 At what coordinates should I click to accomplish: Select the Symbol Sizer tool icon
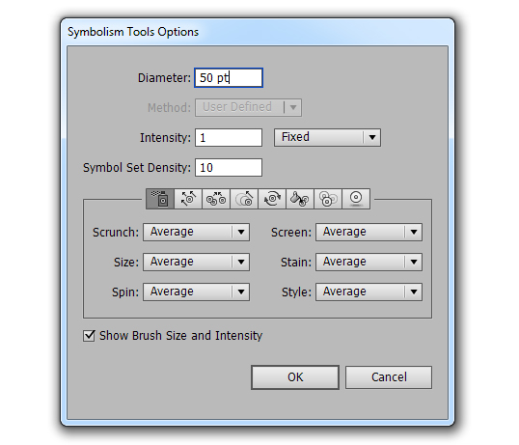244,199
